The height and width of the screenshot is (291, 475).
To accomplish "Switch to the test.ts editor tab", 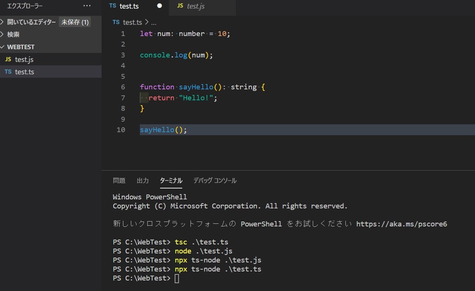I will click(136, 6).
